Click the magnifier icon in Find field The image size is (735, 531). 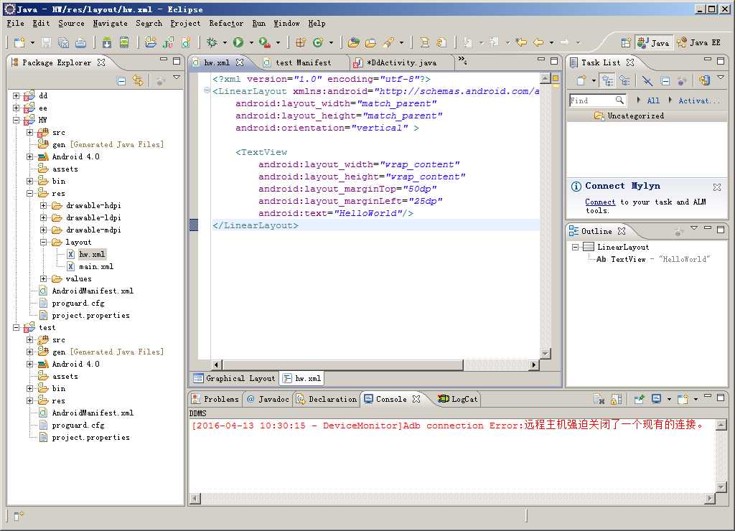[x=619, y=100]
